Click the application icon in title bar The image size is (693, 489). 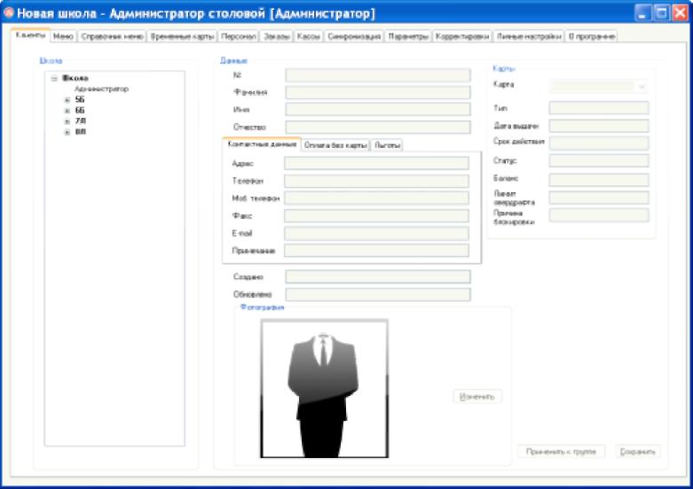(8, 12)
